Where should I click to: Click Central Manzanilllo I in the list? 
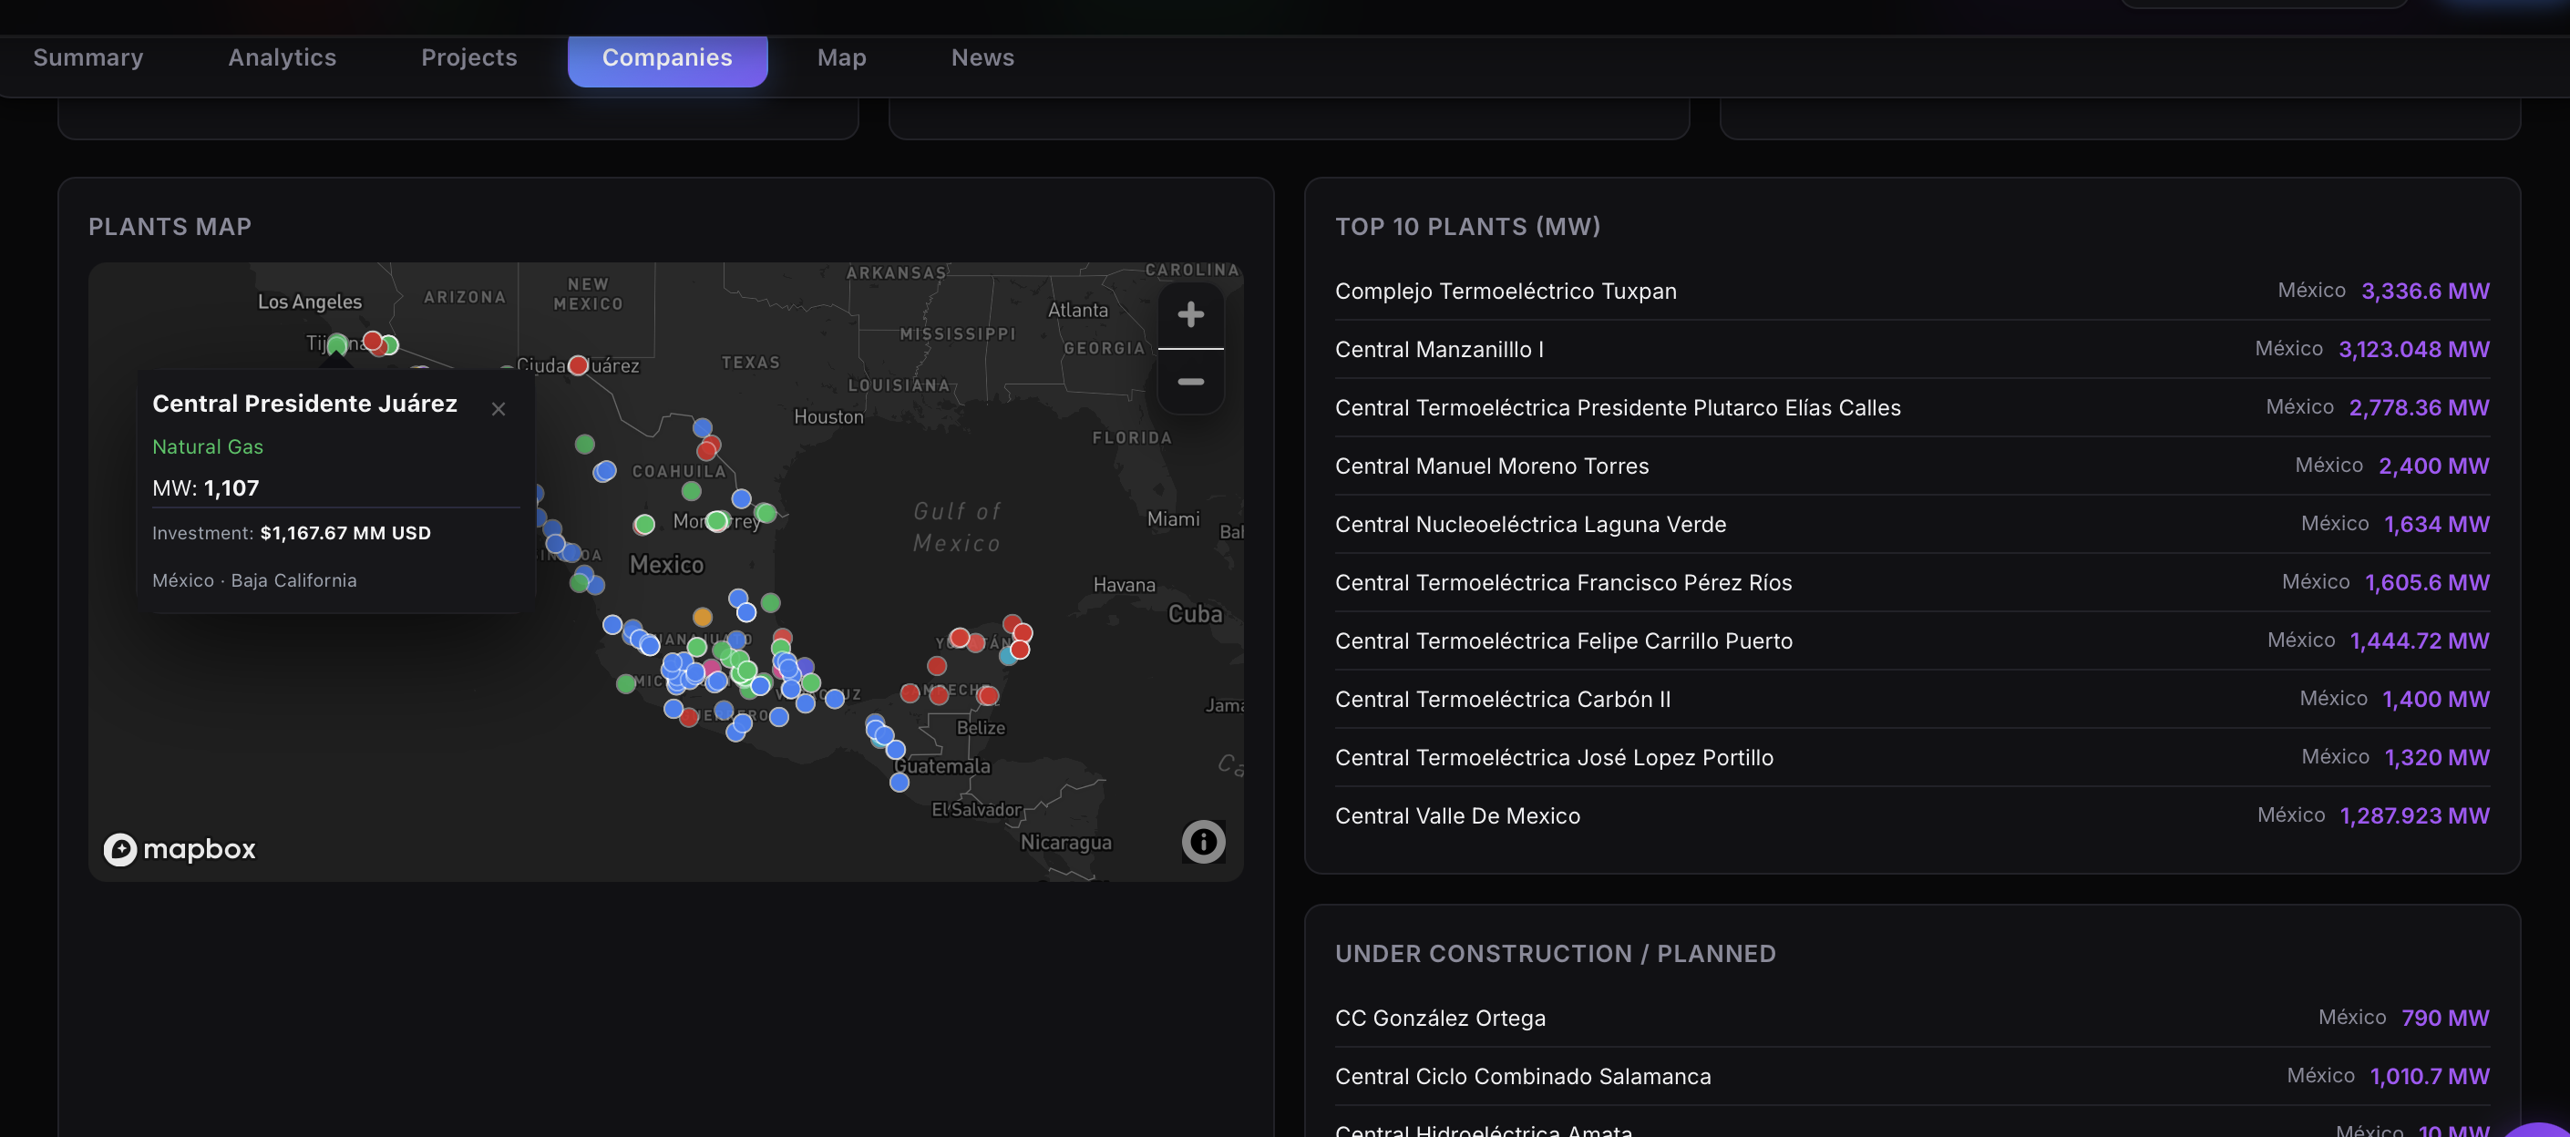pyautogui.click(x=1440, y=349)
